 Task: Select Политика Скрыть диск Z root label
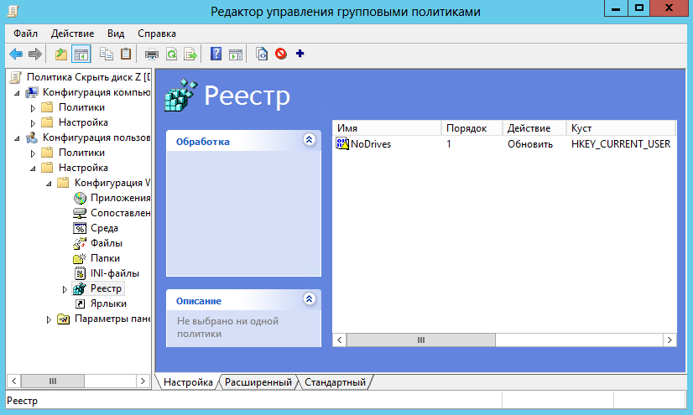[88, 77]
